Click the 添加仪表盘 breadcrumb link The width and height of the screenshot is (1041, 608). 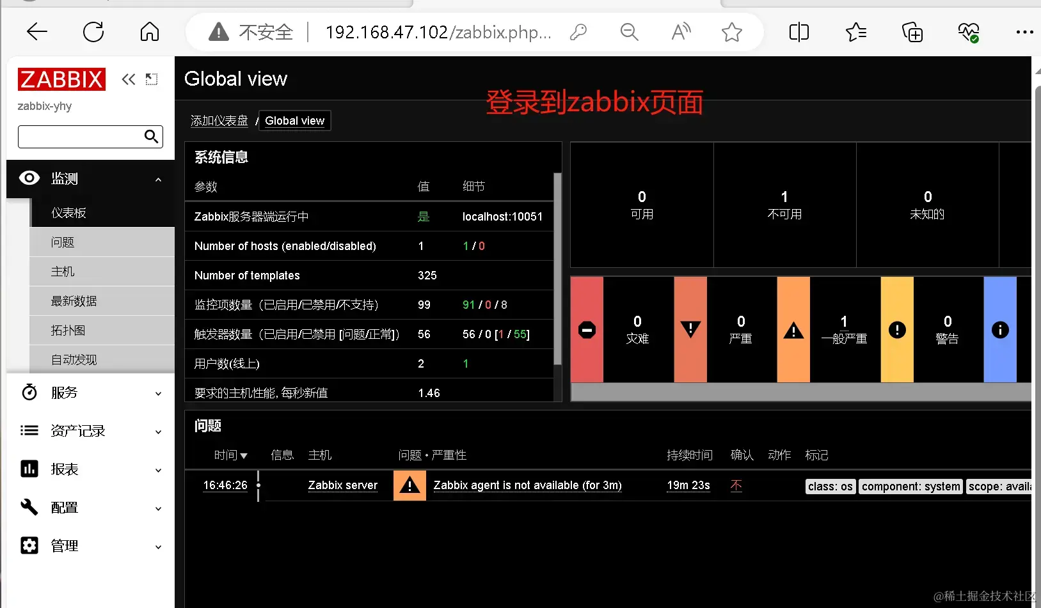coord(219,121)
